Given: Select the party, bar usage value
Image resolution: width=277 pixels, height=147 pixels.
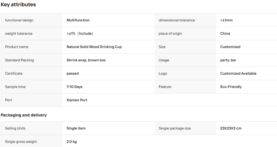Looking at the screenshot, I should [x=228, y=60].
